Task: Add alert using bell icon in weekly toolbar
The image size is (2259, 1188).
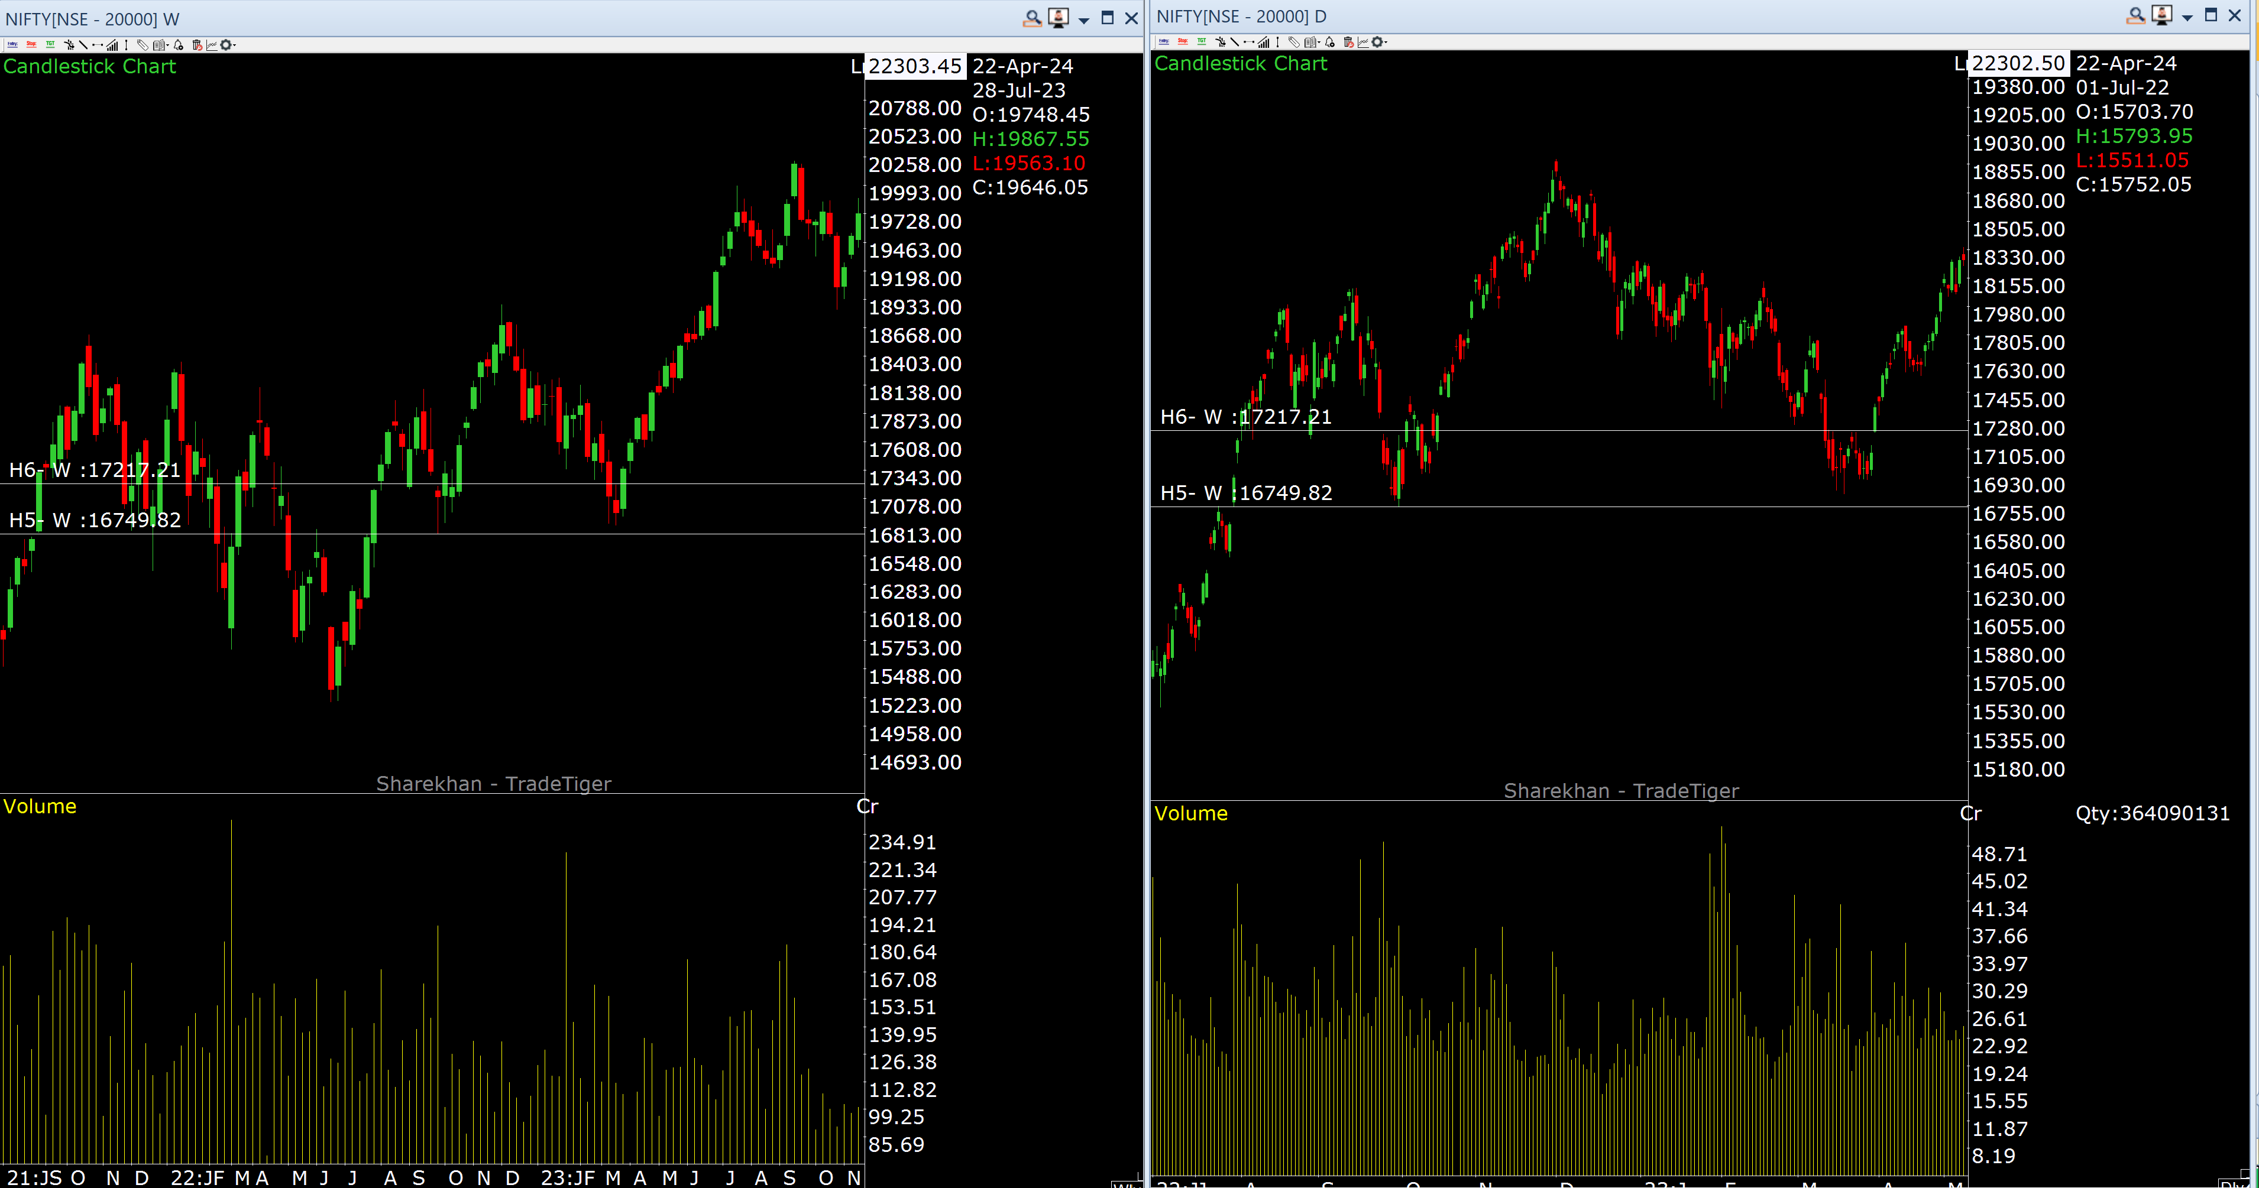Action: coord(178,45)
